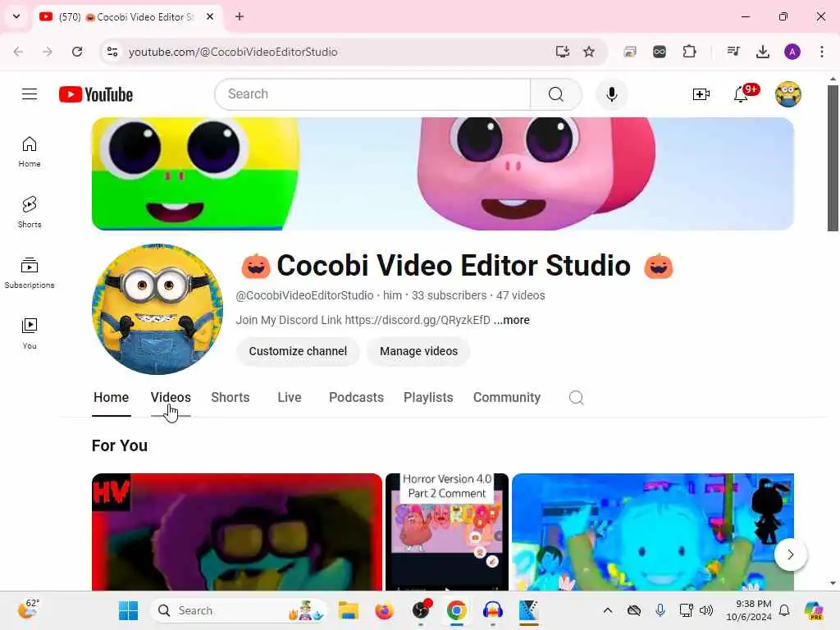This screenshot has height=630, width=840.
Task: Reload the page in Chrome
Action: coord(77,52)
